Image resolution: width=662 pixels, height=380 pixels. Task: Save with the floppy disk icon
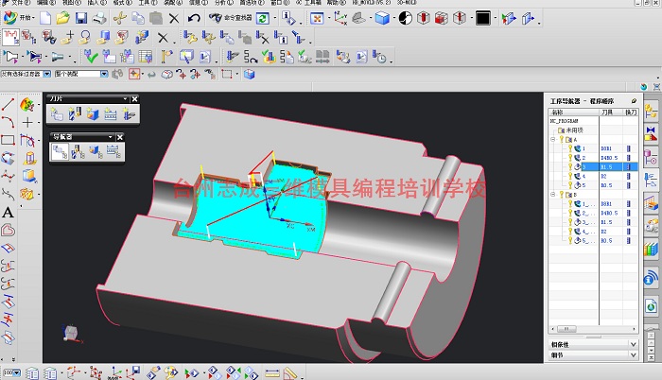[81, 18]
